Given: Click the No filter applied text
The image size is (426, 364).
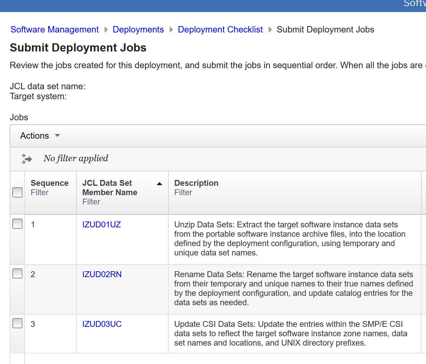Looking at the screenshot, I should [x=76, y=158].
